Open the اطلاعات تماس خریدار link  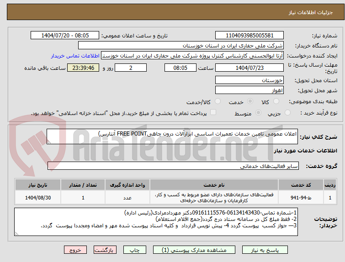point(75,56)
